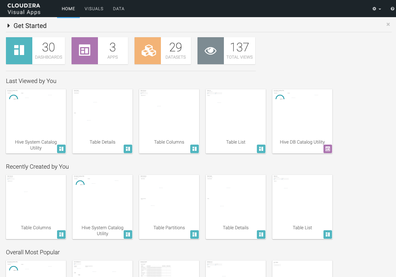Open the Hive DB Catalog Utility app thumbnail
Screen dimensions: 396x277
pyautogui.click(x=302, y=114)
